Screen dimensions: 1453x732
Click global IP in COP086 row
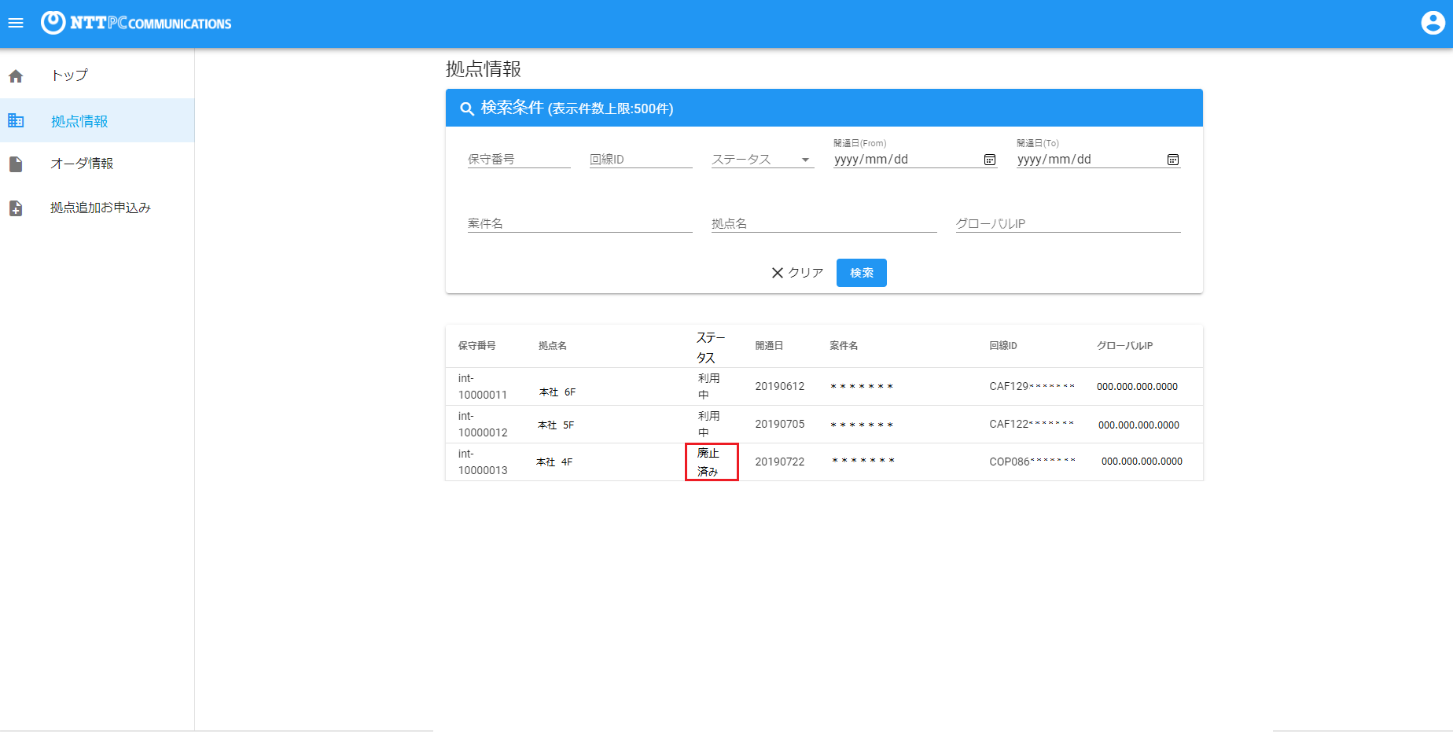tap(1142, 462)
